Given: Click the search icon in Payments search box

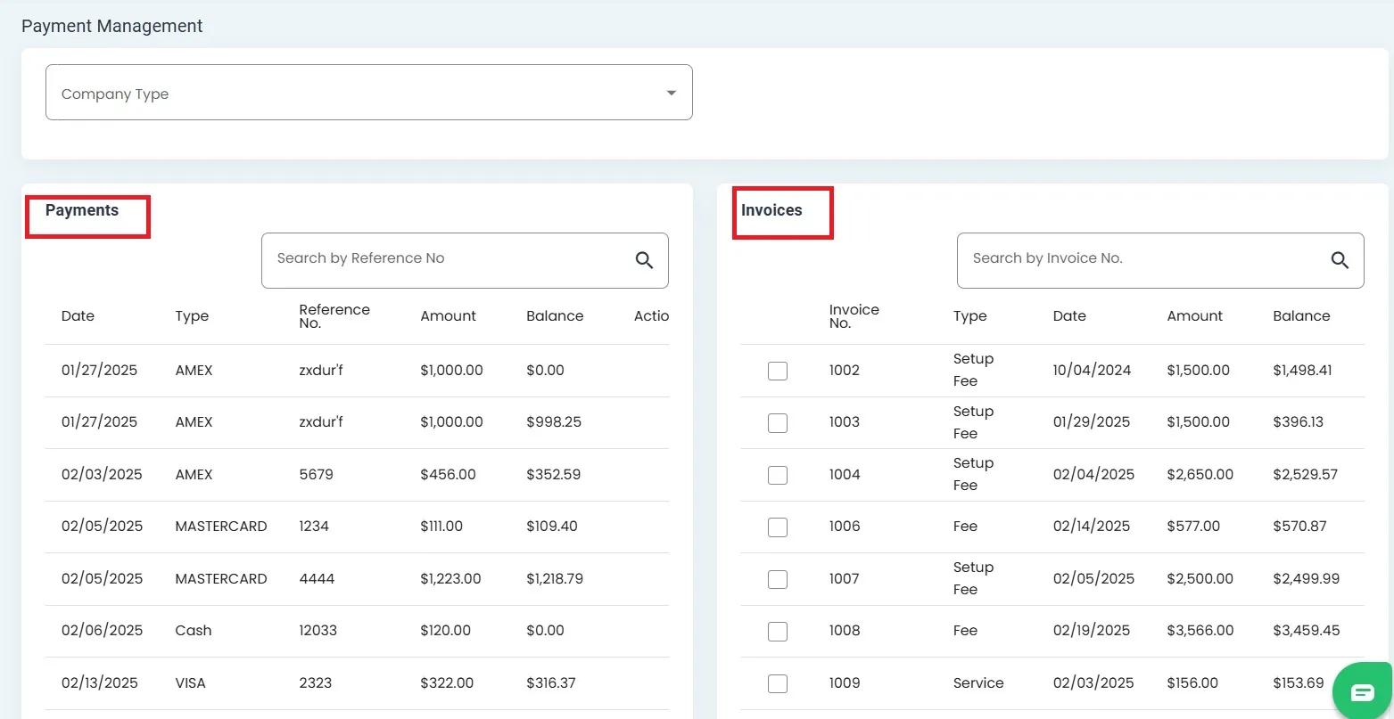Looking at the screenshot, I should coord(644,260).
